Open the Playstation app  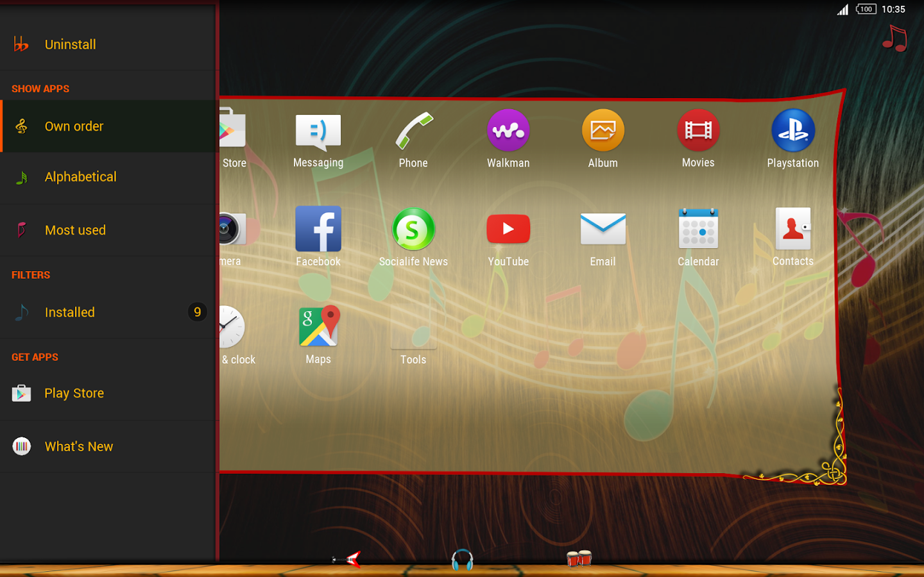793,138
